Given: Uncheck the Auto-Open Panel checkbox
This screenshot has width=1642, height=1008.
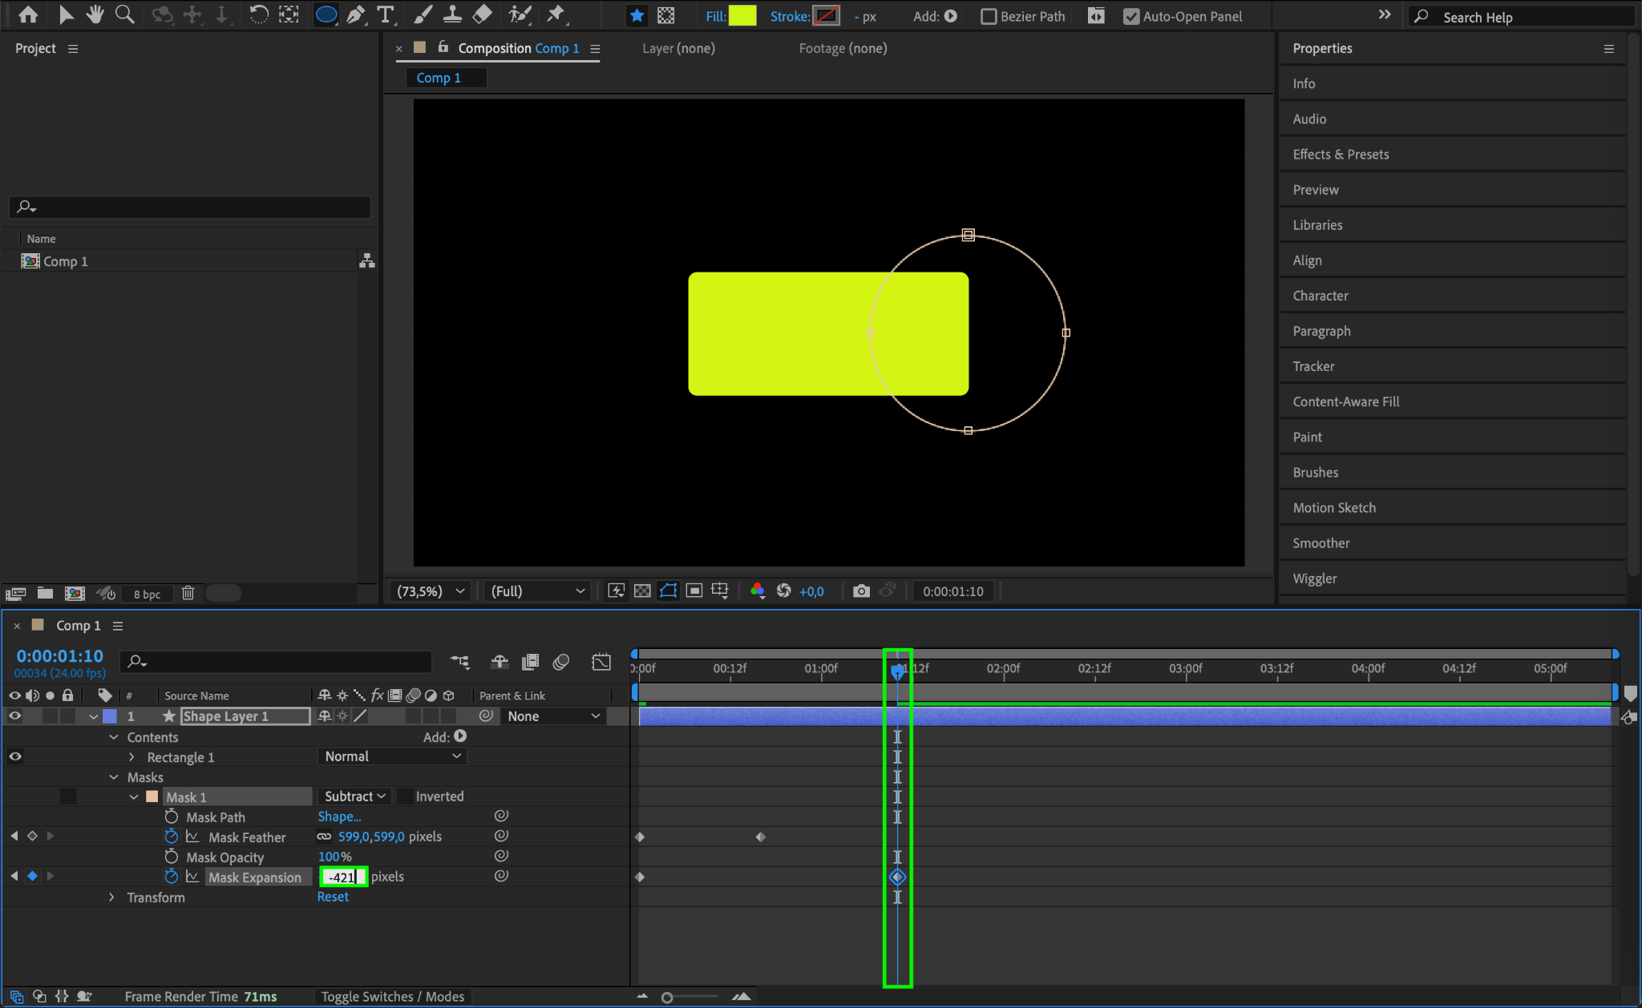Looking at the screenshot, I should tap(1130, 17).
